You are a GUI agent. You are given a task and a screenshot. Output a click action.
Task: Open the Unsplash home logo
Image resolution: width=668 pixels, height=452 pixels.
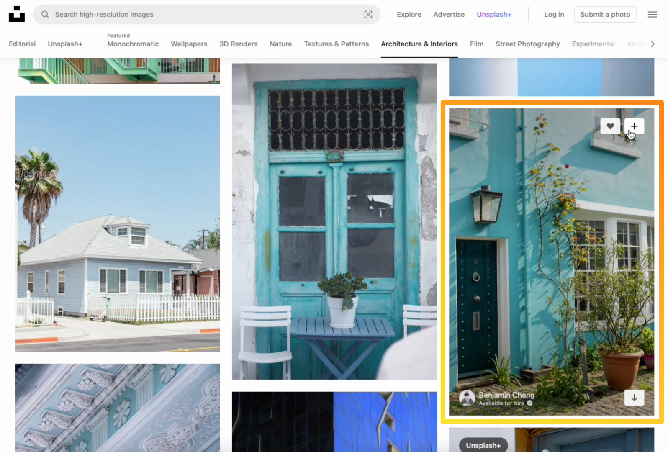click(17, 14)
